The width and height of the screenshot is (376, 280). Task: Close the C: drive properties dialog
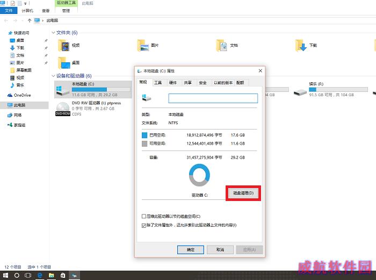tap(260, 71)
